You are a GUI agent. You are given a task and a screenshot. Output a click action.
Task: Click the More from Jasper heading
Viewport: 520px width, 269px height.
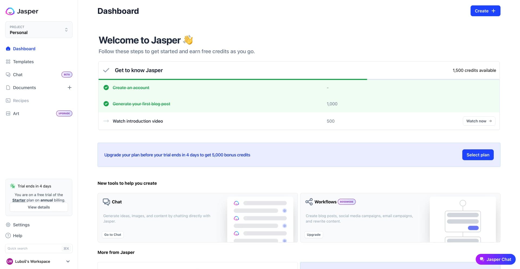(x=116, y=252)
